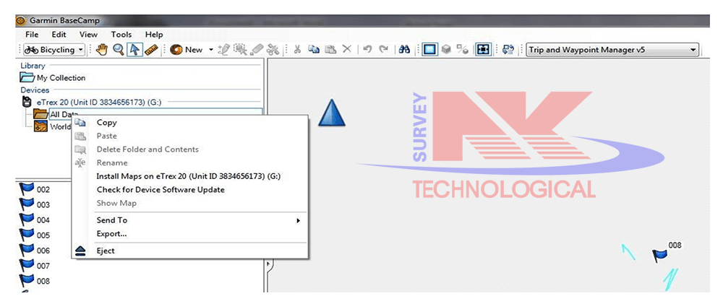The width and height of the screenshot is (723, 304).
Task: Click the Erase tool icon
Action: (257, 50)
